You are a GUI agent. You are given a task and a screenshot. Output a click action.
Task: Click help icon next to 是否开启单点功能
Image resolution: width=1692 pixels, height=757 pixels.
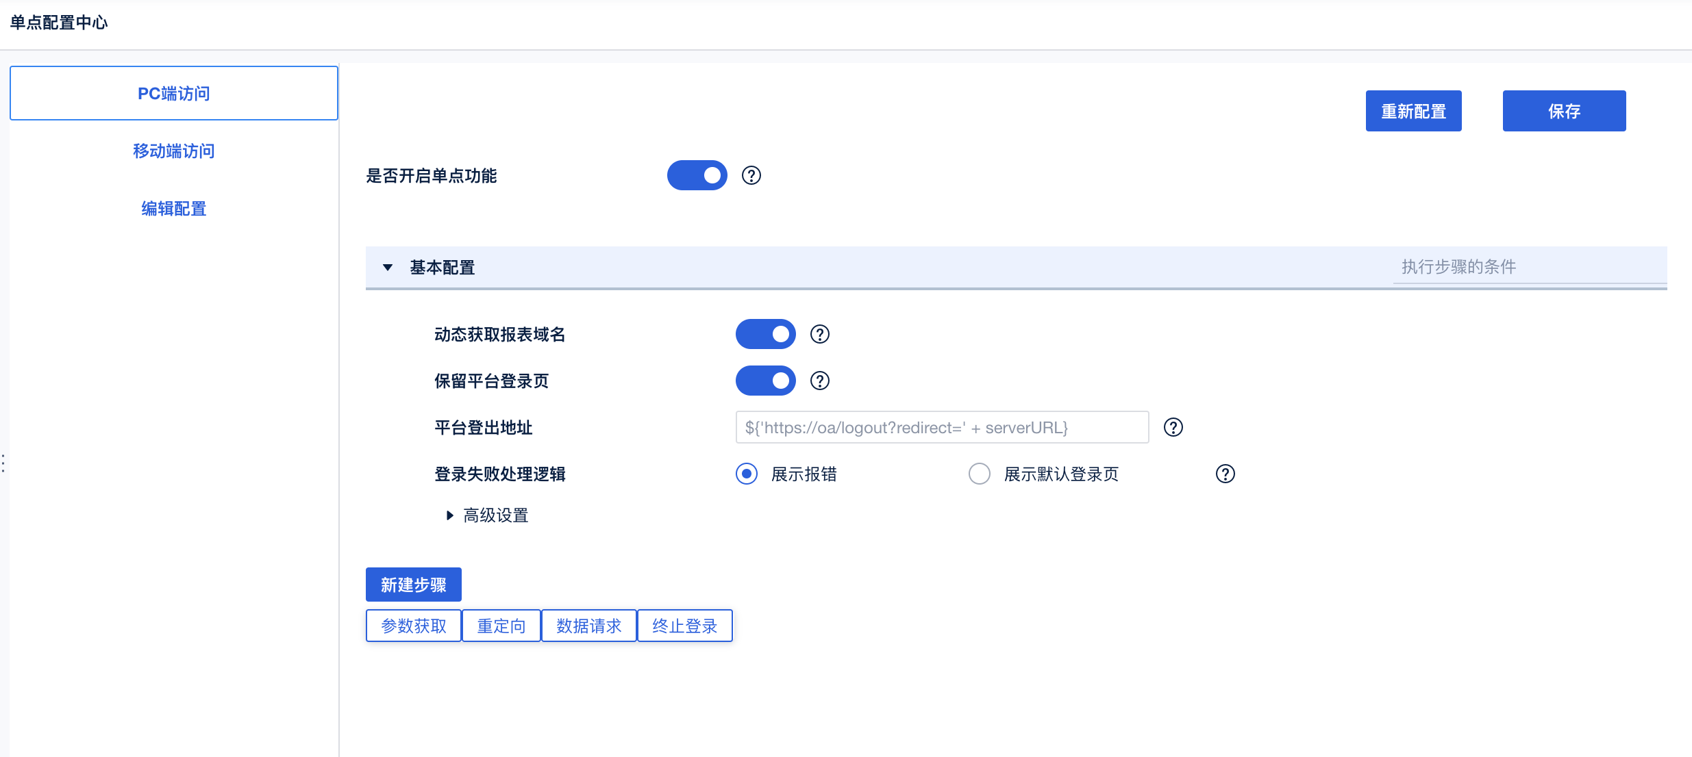(x=751, y=176)
